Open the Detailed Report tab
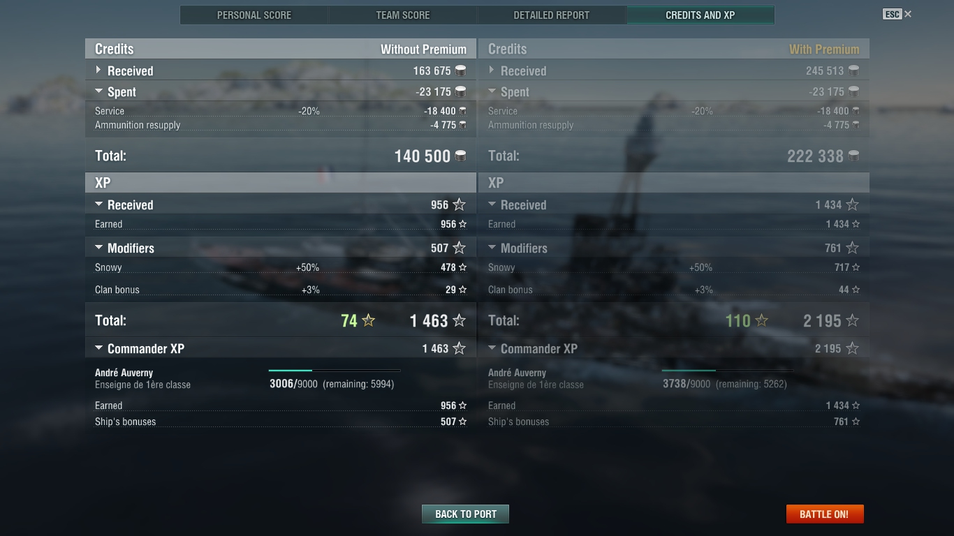Viewport: 954px width, 536px height. [x=552, y=15]
